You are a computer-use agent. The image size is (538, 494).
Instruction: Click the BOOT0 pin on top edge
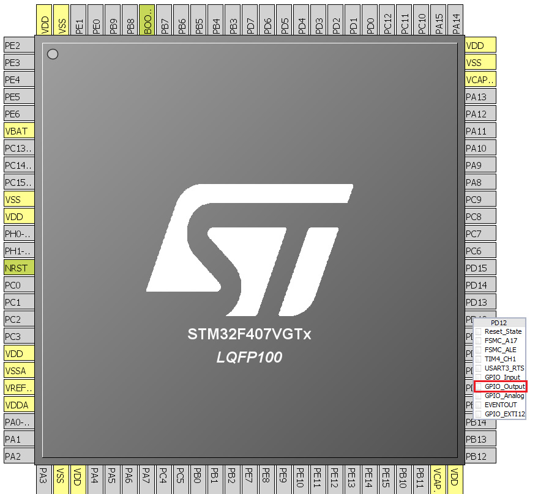pyautogui.click(x=147, y=20)
